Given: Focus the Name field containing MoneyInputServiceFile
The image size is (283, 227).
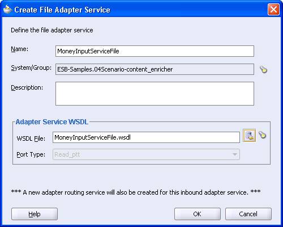Looking at the screenshot, I should [x=155, y=51].
